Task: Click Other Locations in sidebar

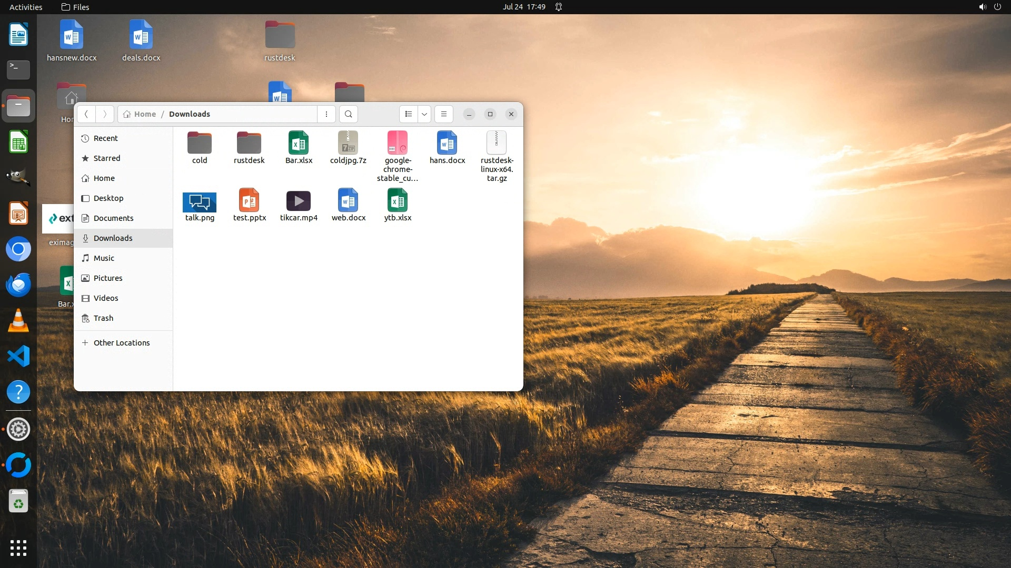Action: [x=122, y=343]
